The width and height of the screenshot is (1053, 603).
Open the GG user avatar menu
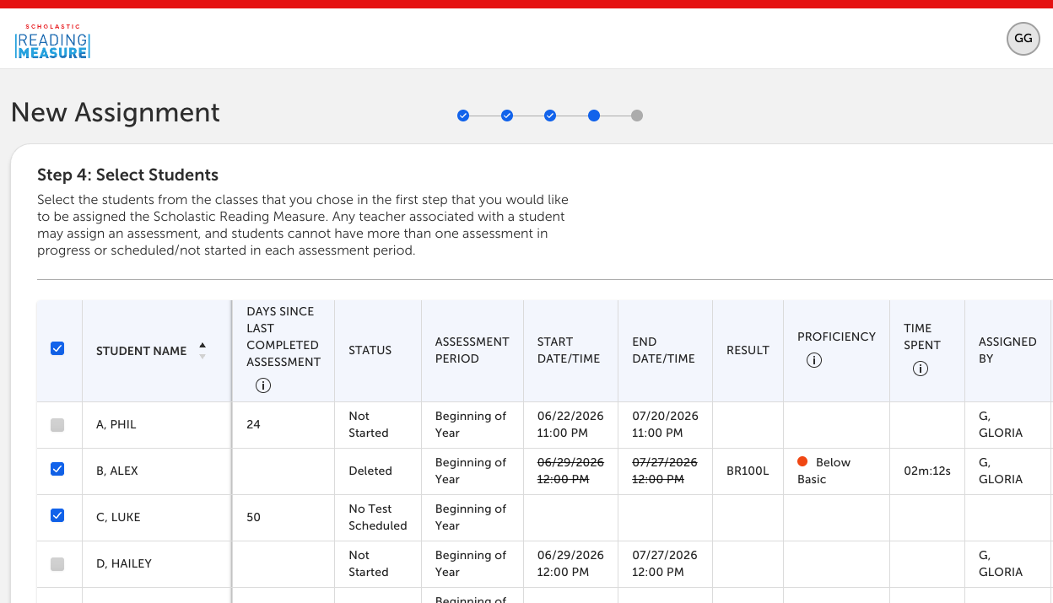click(x=1023, y=39)
